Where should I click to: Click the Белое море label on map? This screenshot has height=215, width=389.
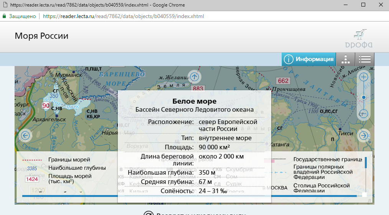62,103
